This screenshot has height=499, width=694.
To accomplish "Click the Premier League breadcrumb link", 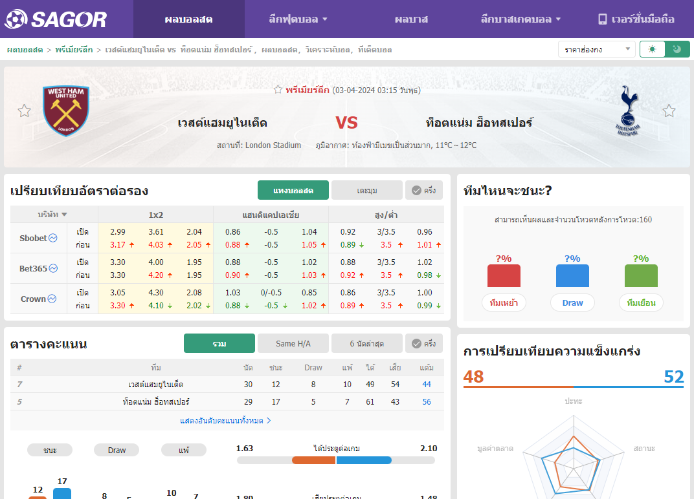I will click(74, 50).
